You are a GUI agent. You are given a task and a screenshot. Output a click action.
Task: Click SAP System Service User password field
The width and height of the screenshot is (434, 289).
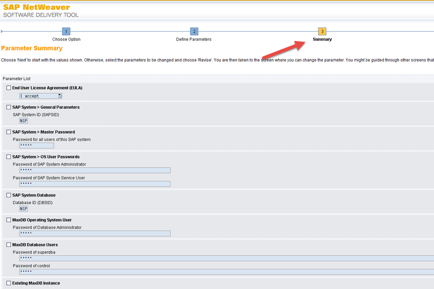95,184
